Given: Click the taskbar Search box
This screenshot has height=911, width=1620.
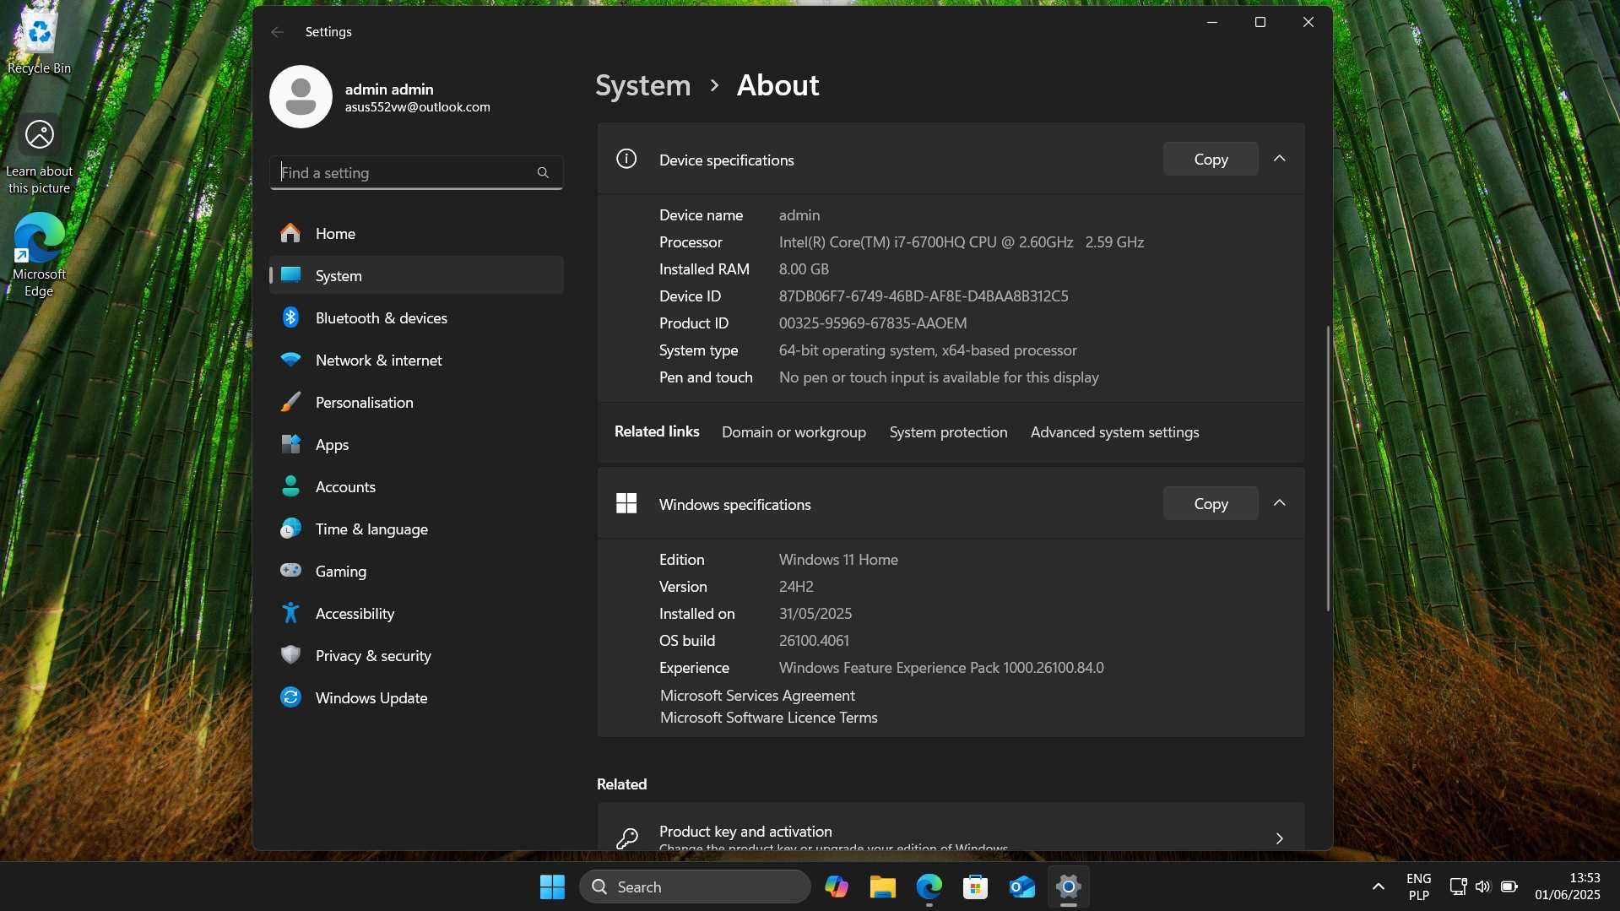Looking at the screenshot, I should [x=695, y=887].
